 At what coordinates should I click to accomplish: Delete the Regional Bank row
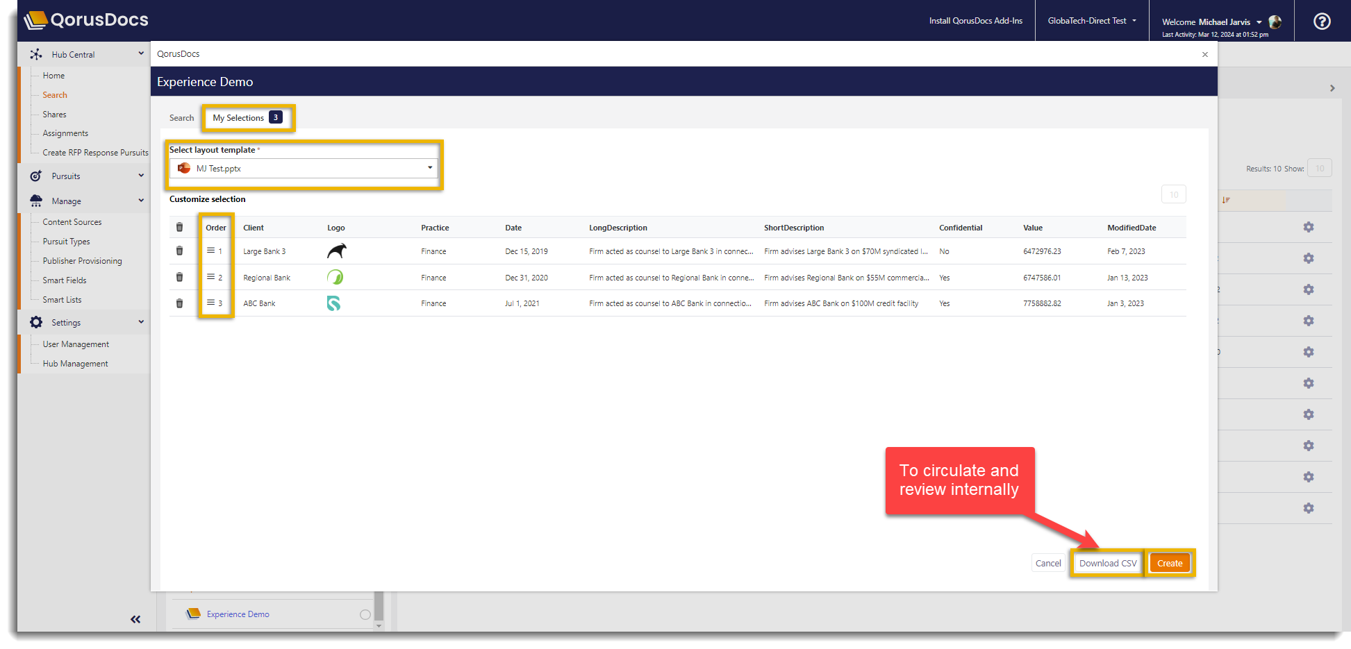pos(179,277)
